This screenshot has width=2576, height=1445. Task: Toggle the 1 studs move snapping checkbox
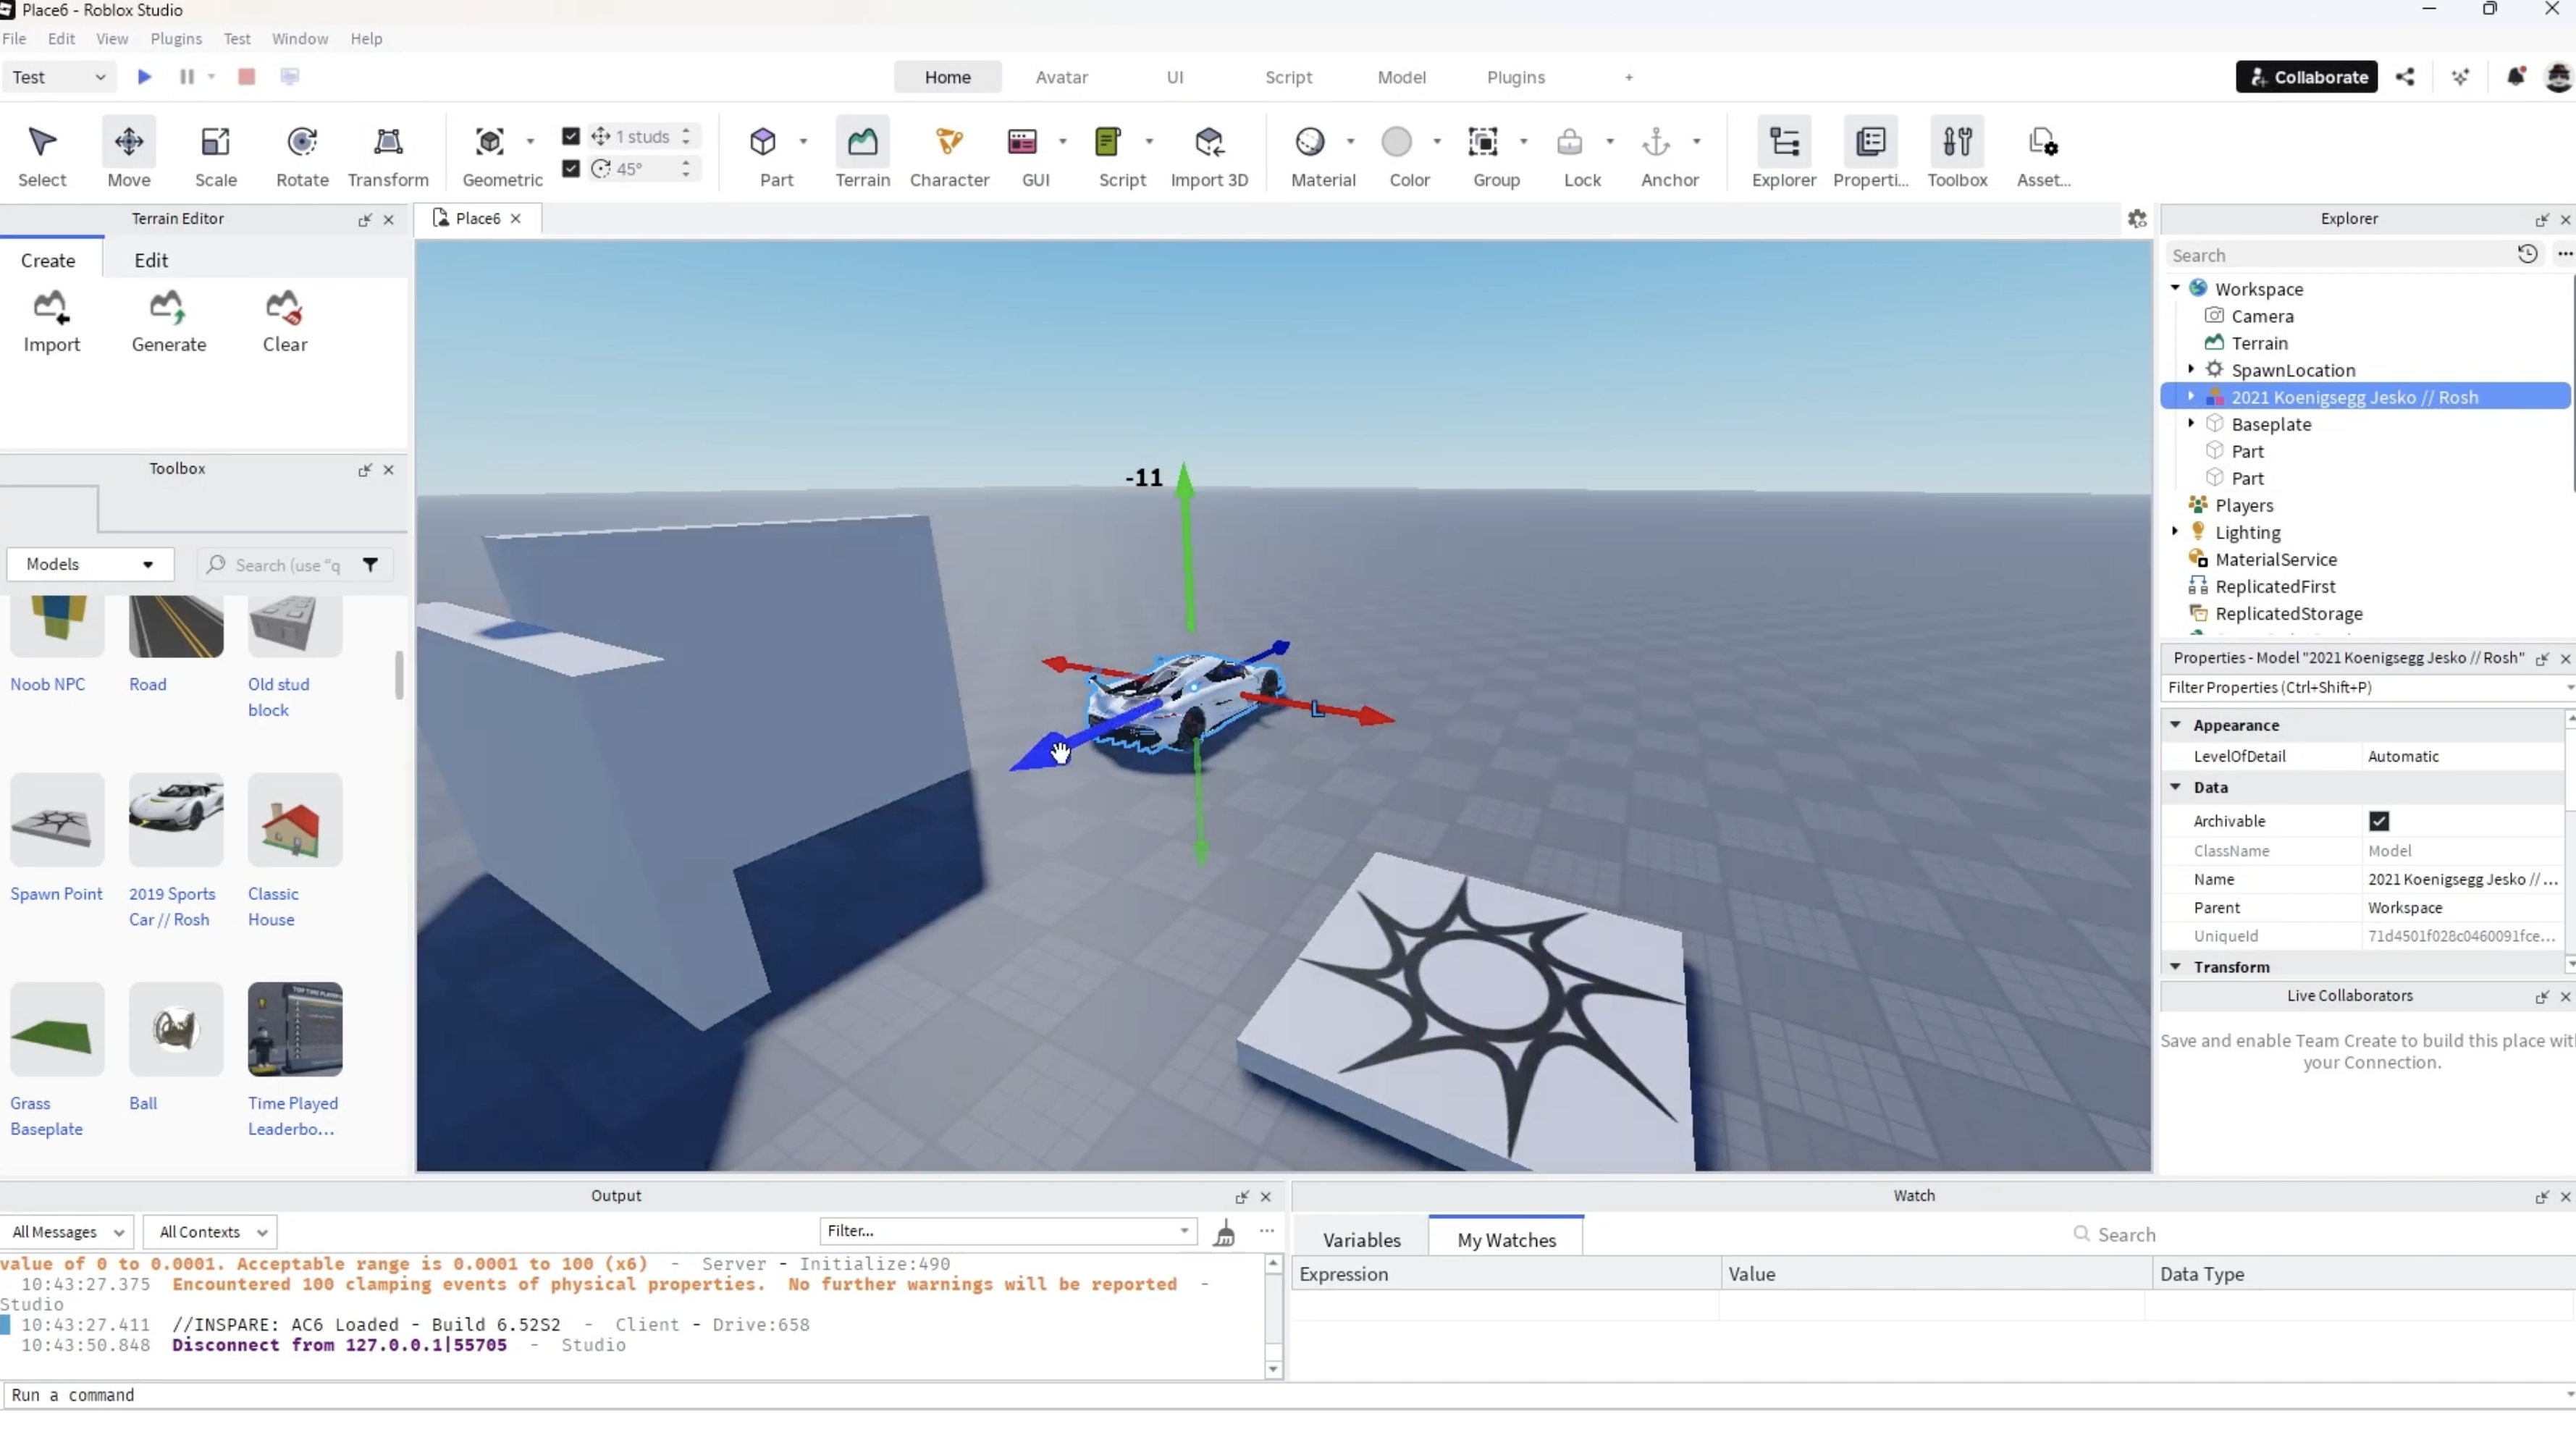click(571, 136)
